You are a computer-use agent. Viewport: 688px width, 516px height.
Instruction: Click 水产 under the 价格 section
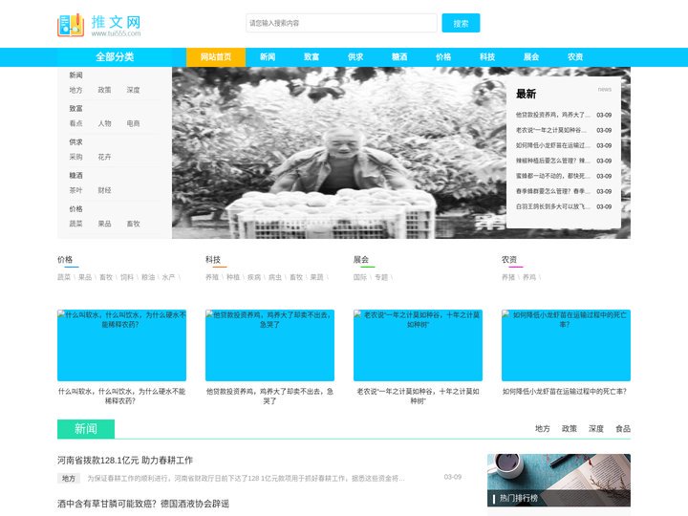point(168,277)
